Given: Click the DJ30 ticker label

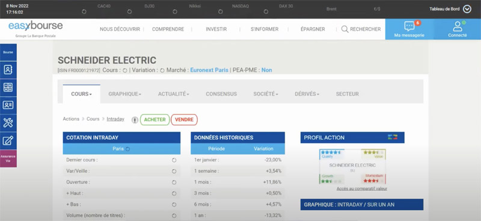Looking at the screenshot, I should pyautogui.click(x=149, y=6).
